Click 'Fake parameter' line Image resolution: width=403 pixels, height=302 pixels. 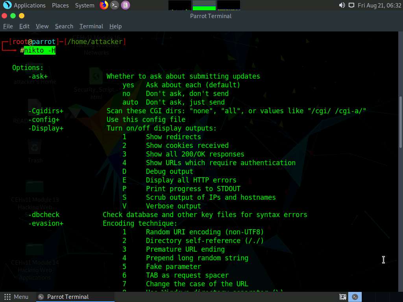pos(174,267)
